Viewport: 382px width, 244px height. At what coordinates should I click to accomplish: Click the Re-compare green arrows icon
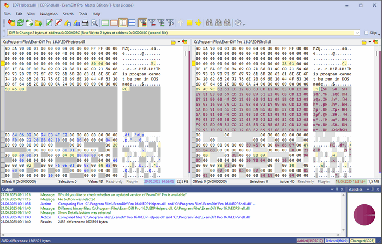(x=21, y=23)
